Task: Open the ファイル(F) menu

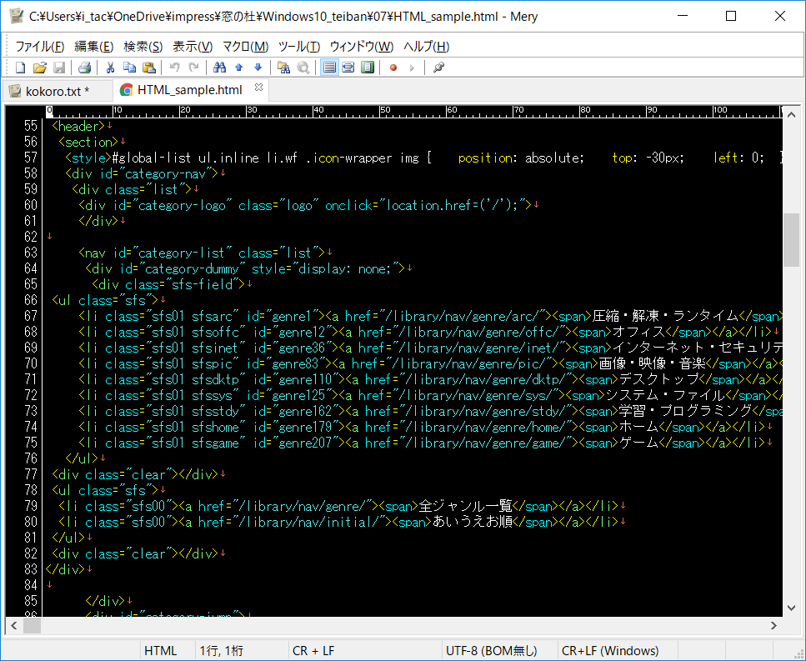Action: (x=39, y=46)
